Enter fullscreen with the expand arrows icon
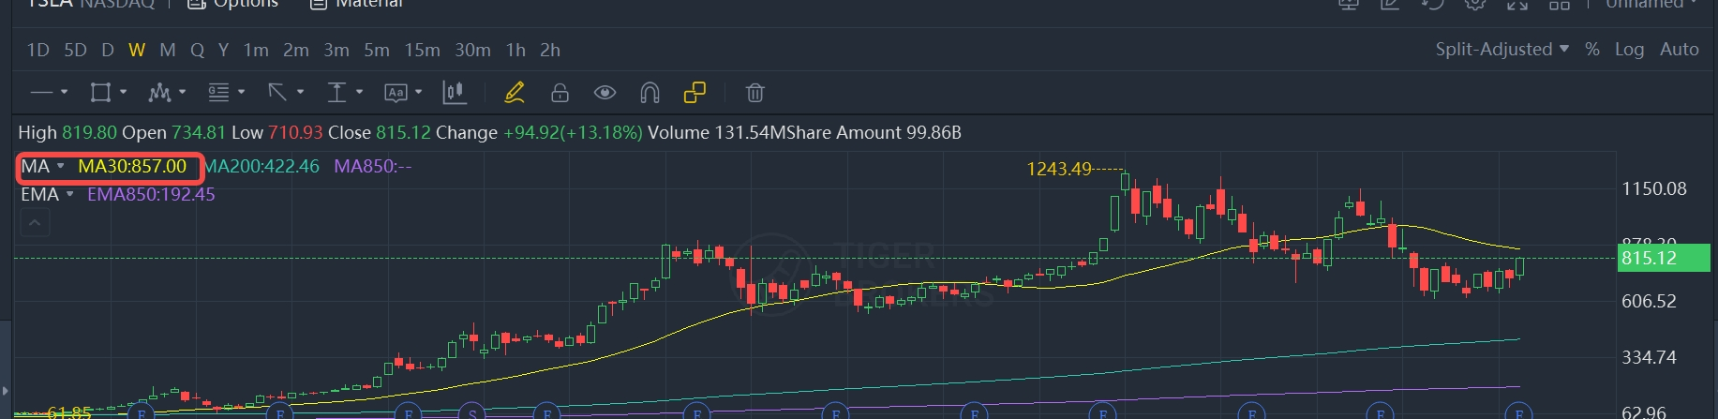This screenshot has height=419, width=1718. coord(1517,4)
